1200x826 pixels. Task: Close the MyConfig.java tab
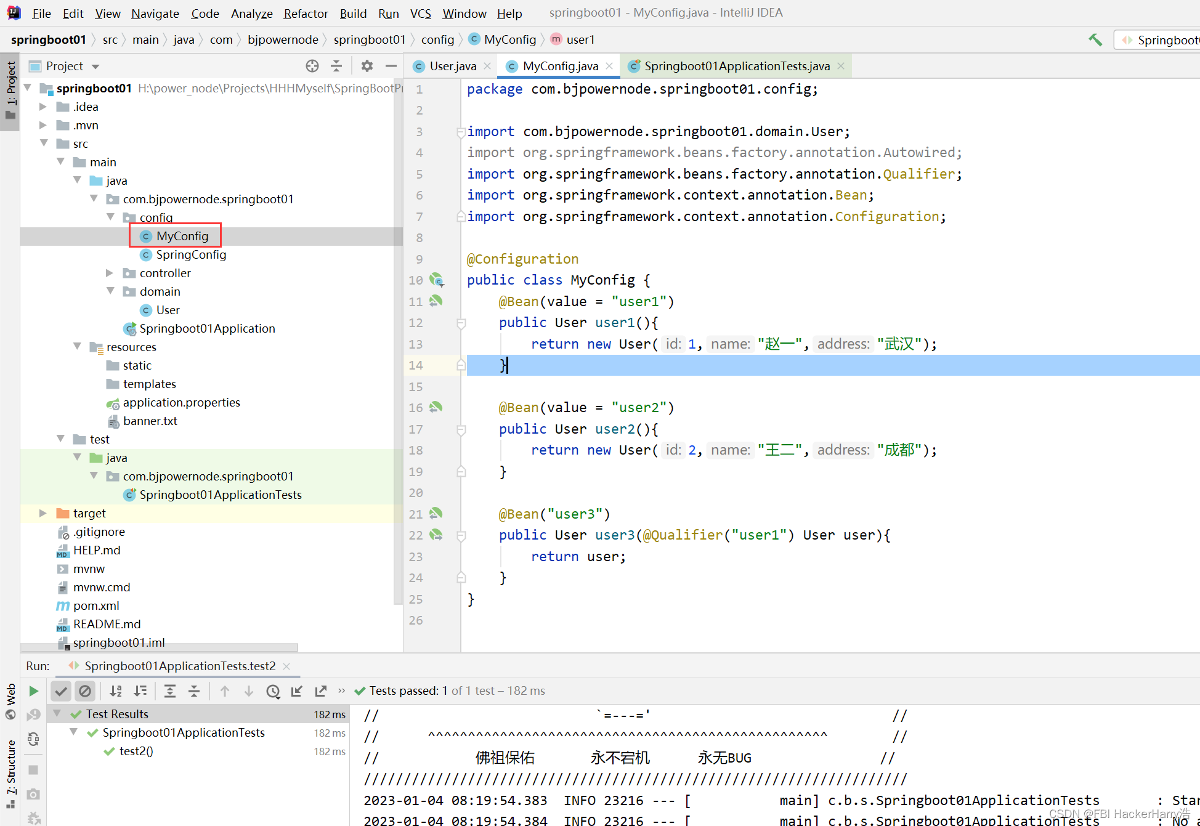point(609,66)
